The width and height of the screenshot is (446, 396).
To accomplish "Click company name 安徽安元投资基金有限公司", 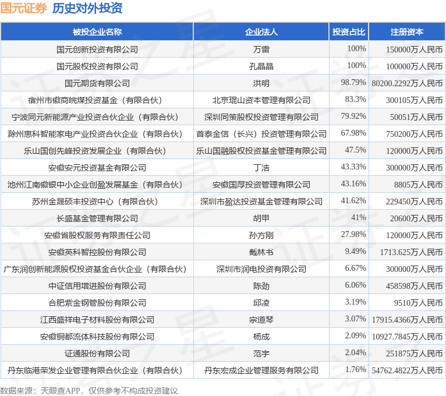I will coord(97,168).
